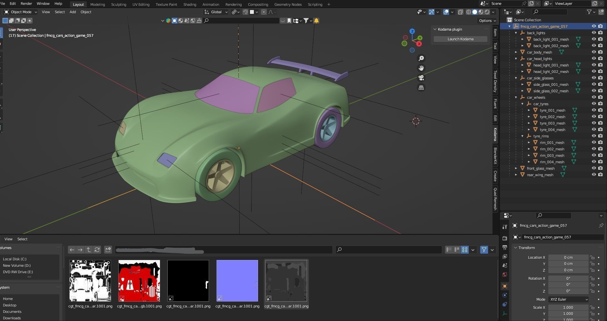Click the notification bell icon in viewport
The image size is (607, 321).
pyautogui.click(x=316, y=21)
